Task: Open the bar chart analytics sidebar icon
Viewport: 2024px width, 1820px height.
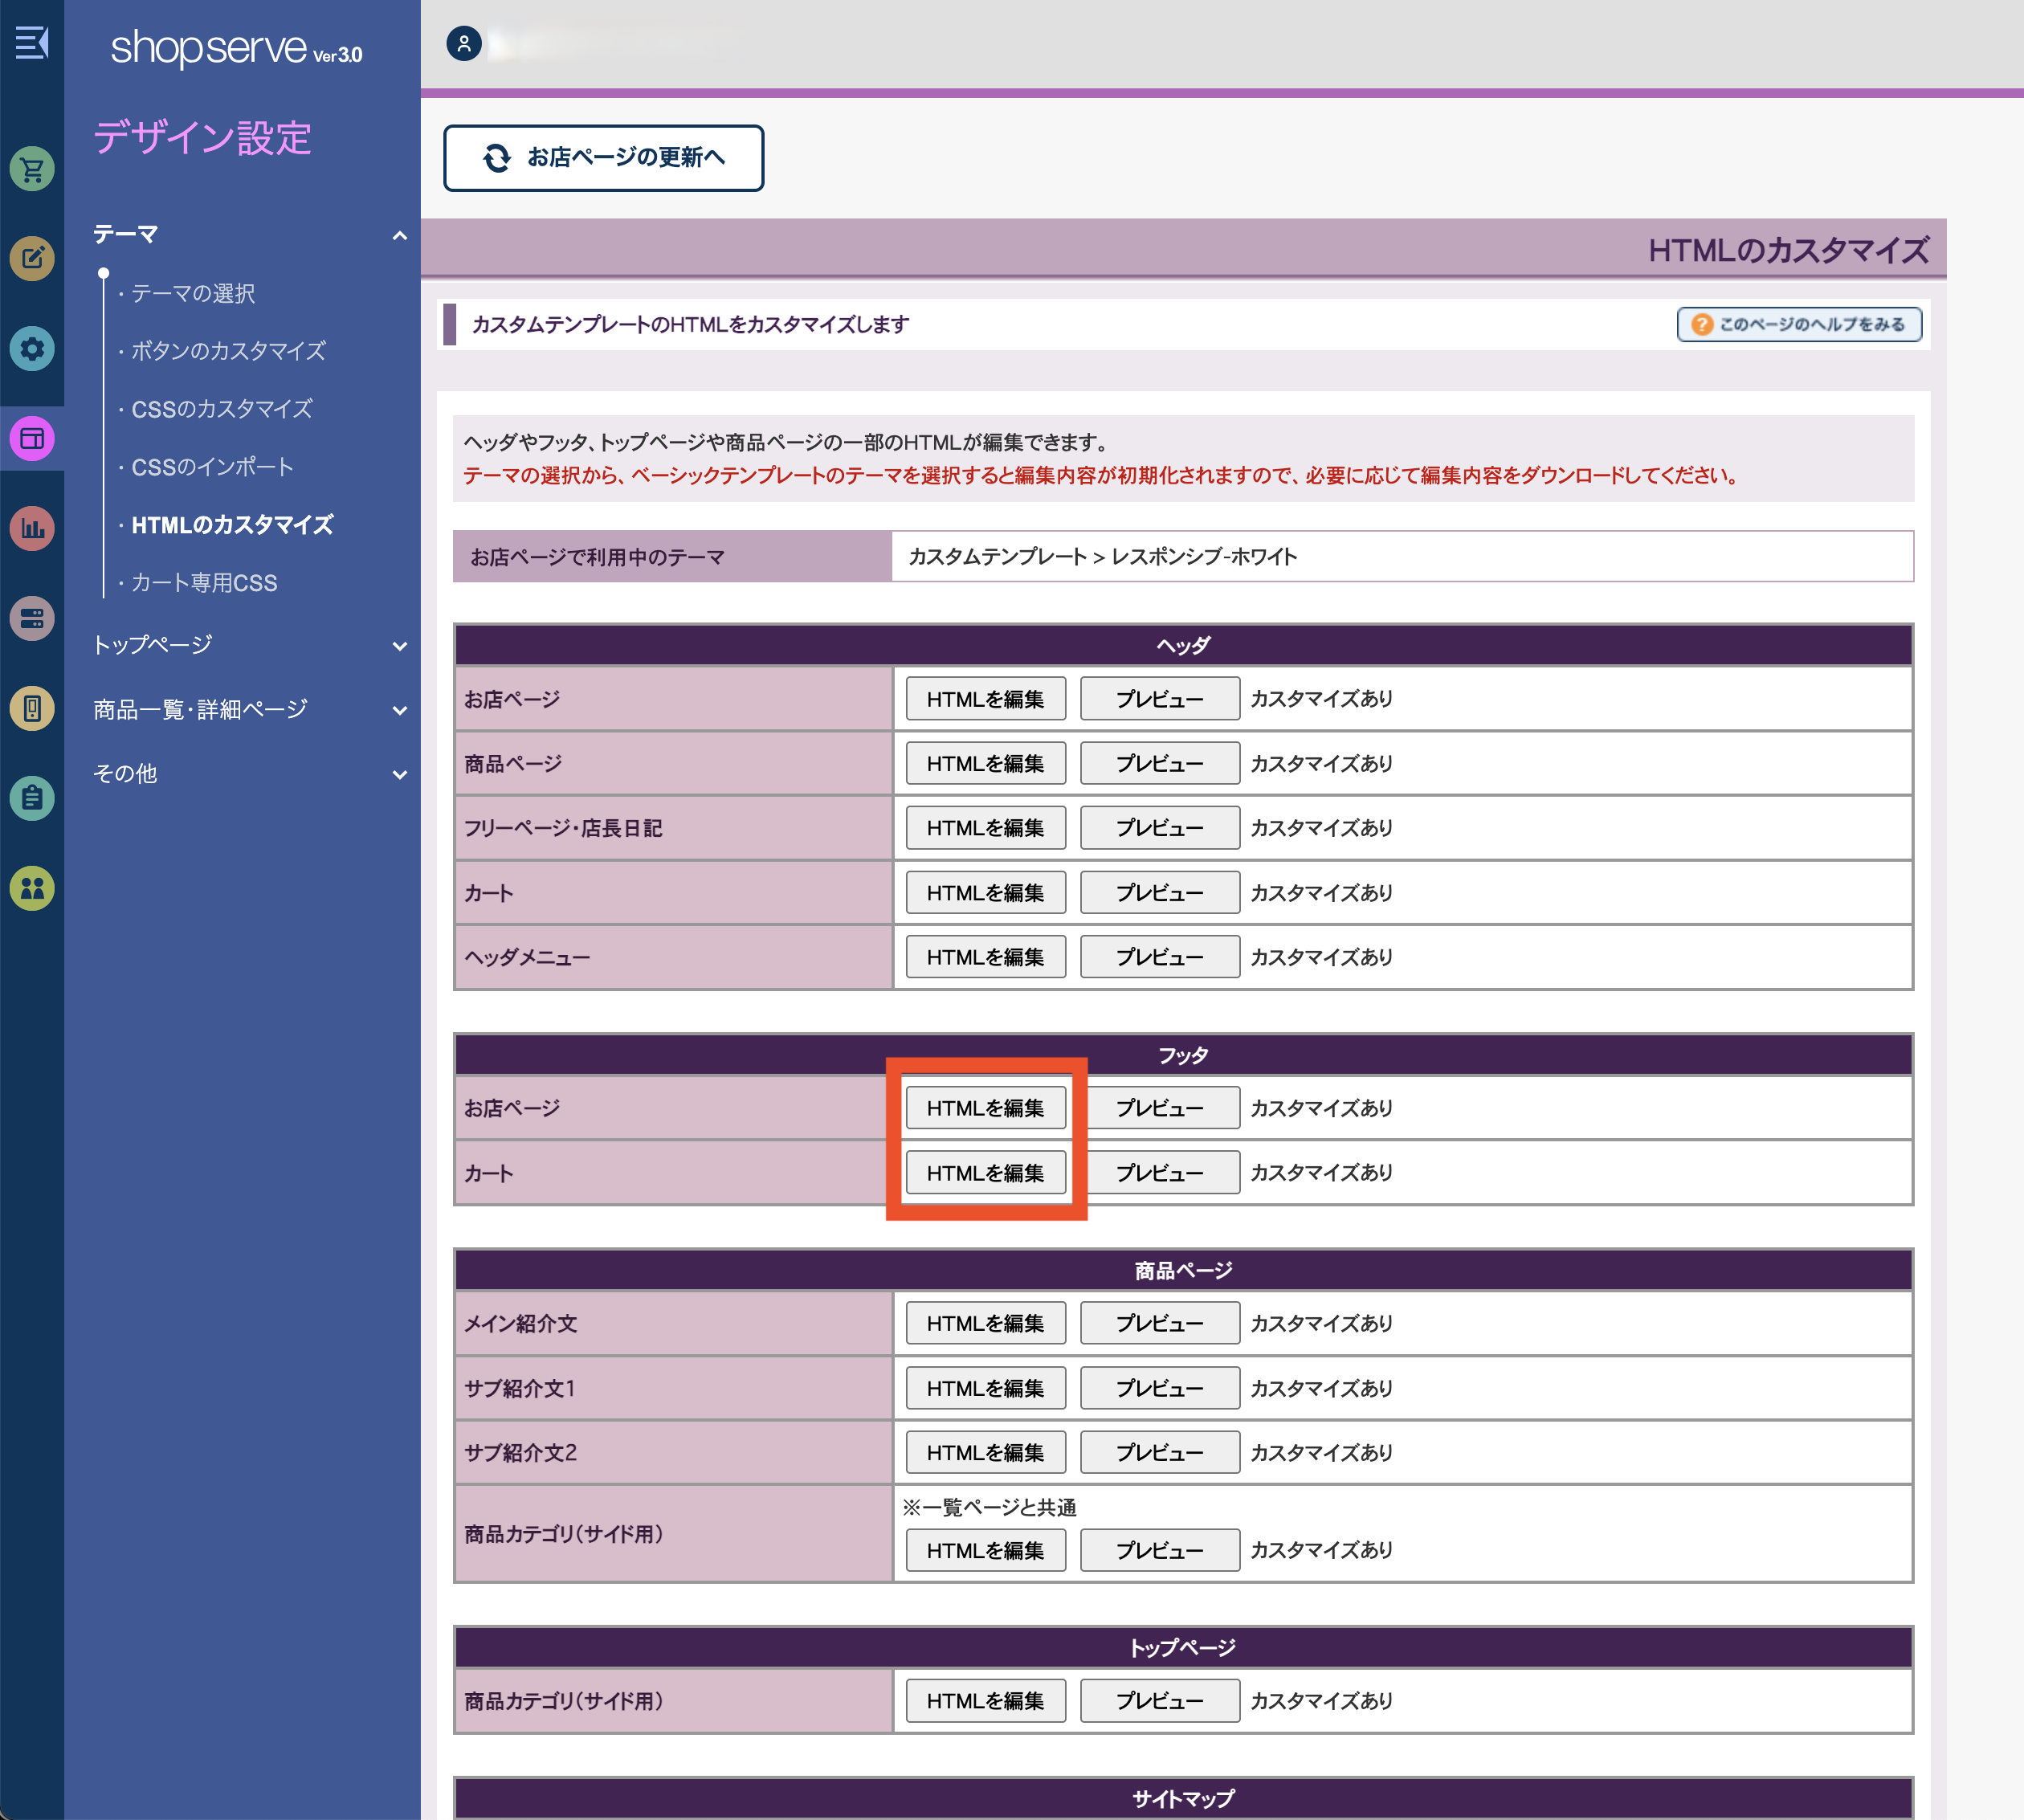Action: point(32,528)
